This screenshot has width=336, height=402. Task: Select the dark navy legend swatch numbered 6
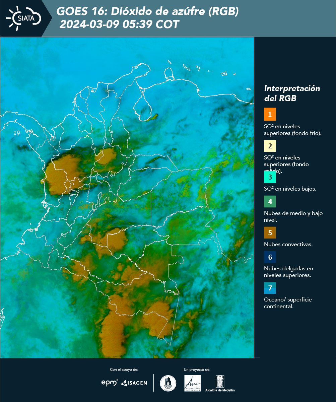point(270,257)
